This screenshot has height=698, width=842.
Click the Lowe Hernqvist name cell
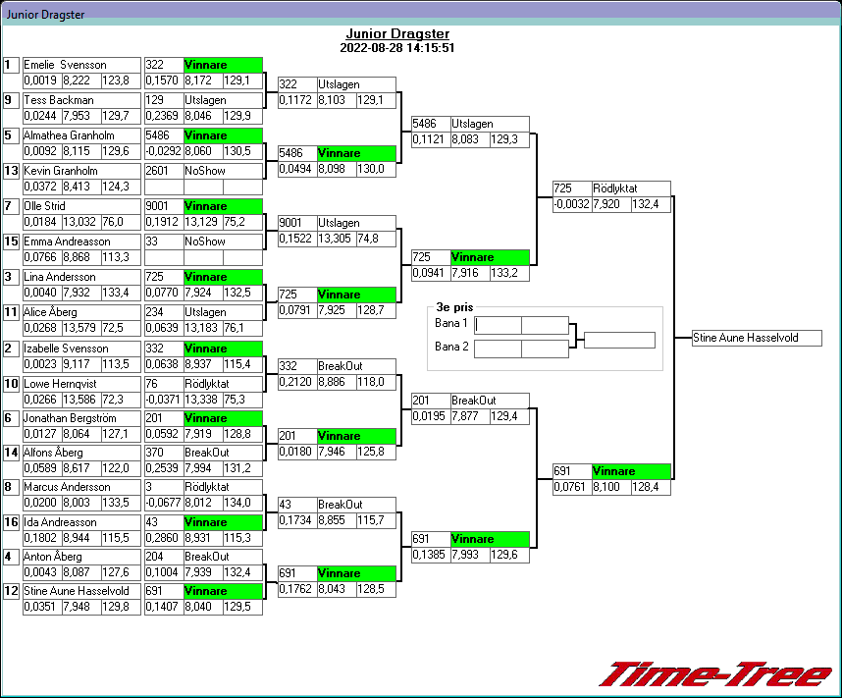81,383
